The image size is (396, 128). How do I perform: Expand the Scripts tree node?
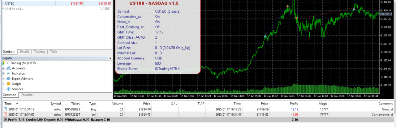3,84
